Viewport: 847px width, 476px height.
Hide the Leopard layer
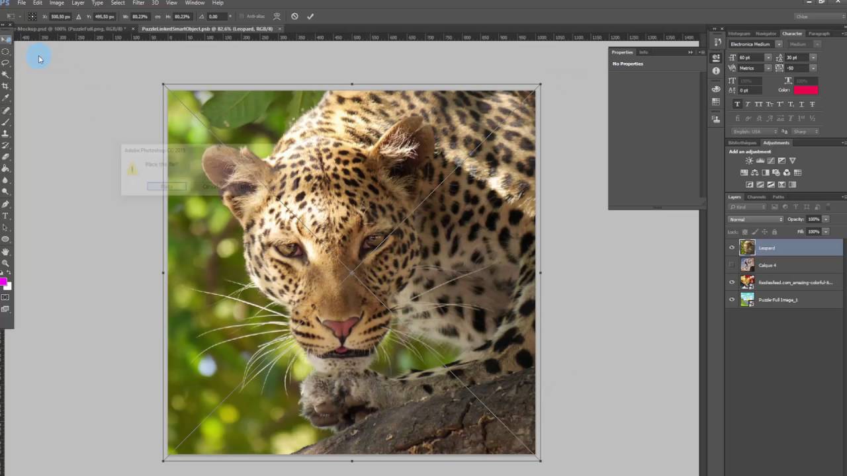(732, 248)
